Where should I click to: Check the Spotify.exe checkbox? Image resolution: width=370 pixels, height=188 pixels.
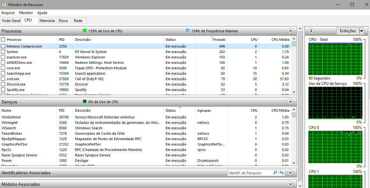click(x=3, y=90)
